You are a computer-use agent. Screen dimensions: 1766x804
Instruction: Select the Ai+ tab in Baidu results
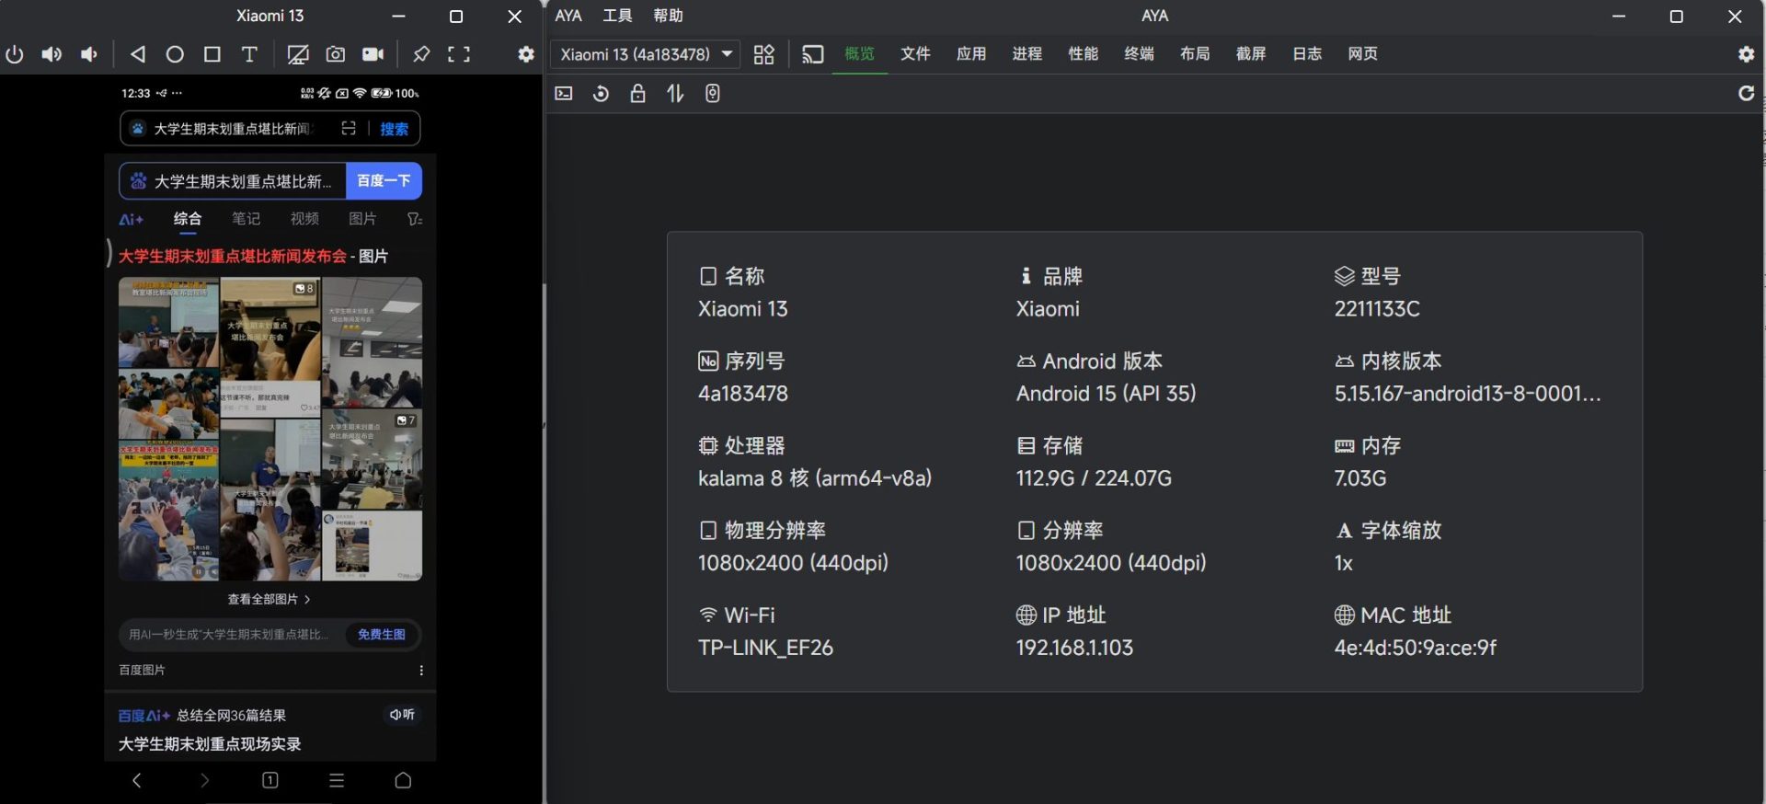tap(131, 219)
